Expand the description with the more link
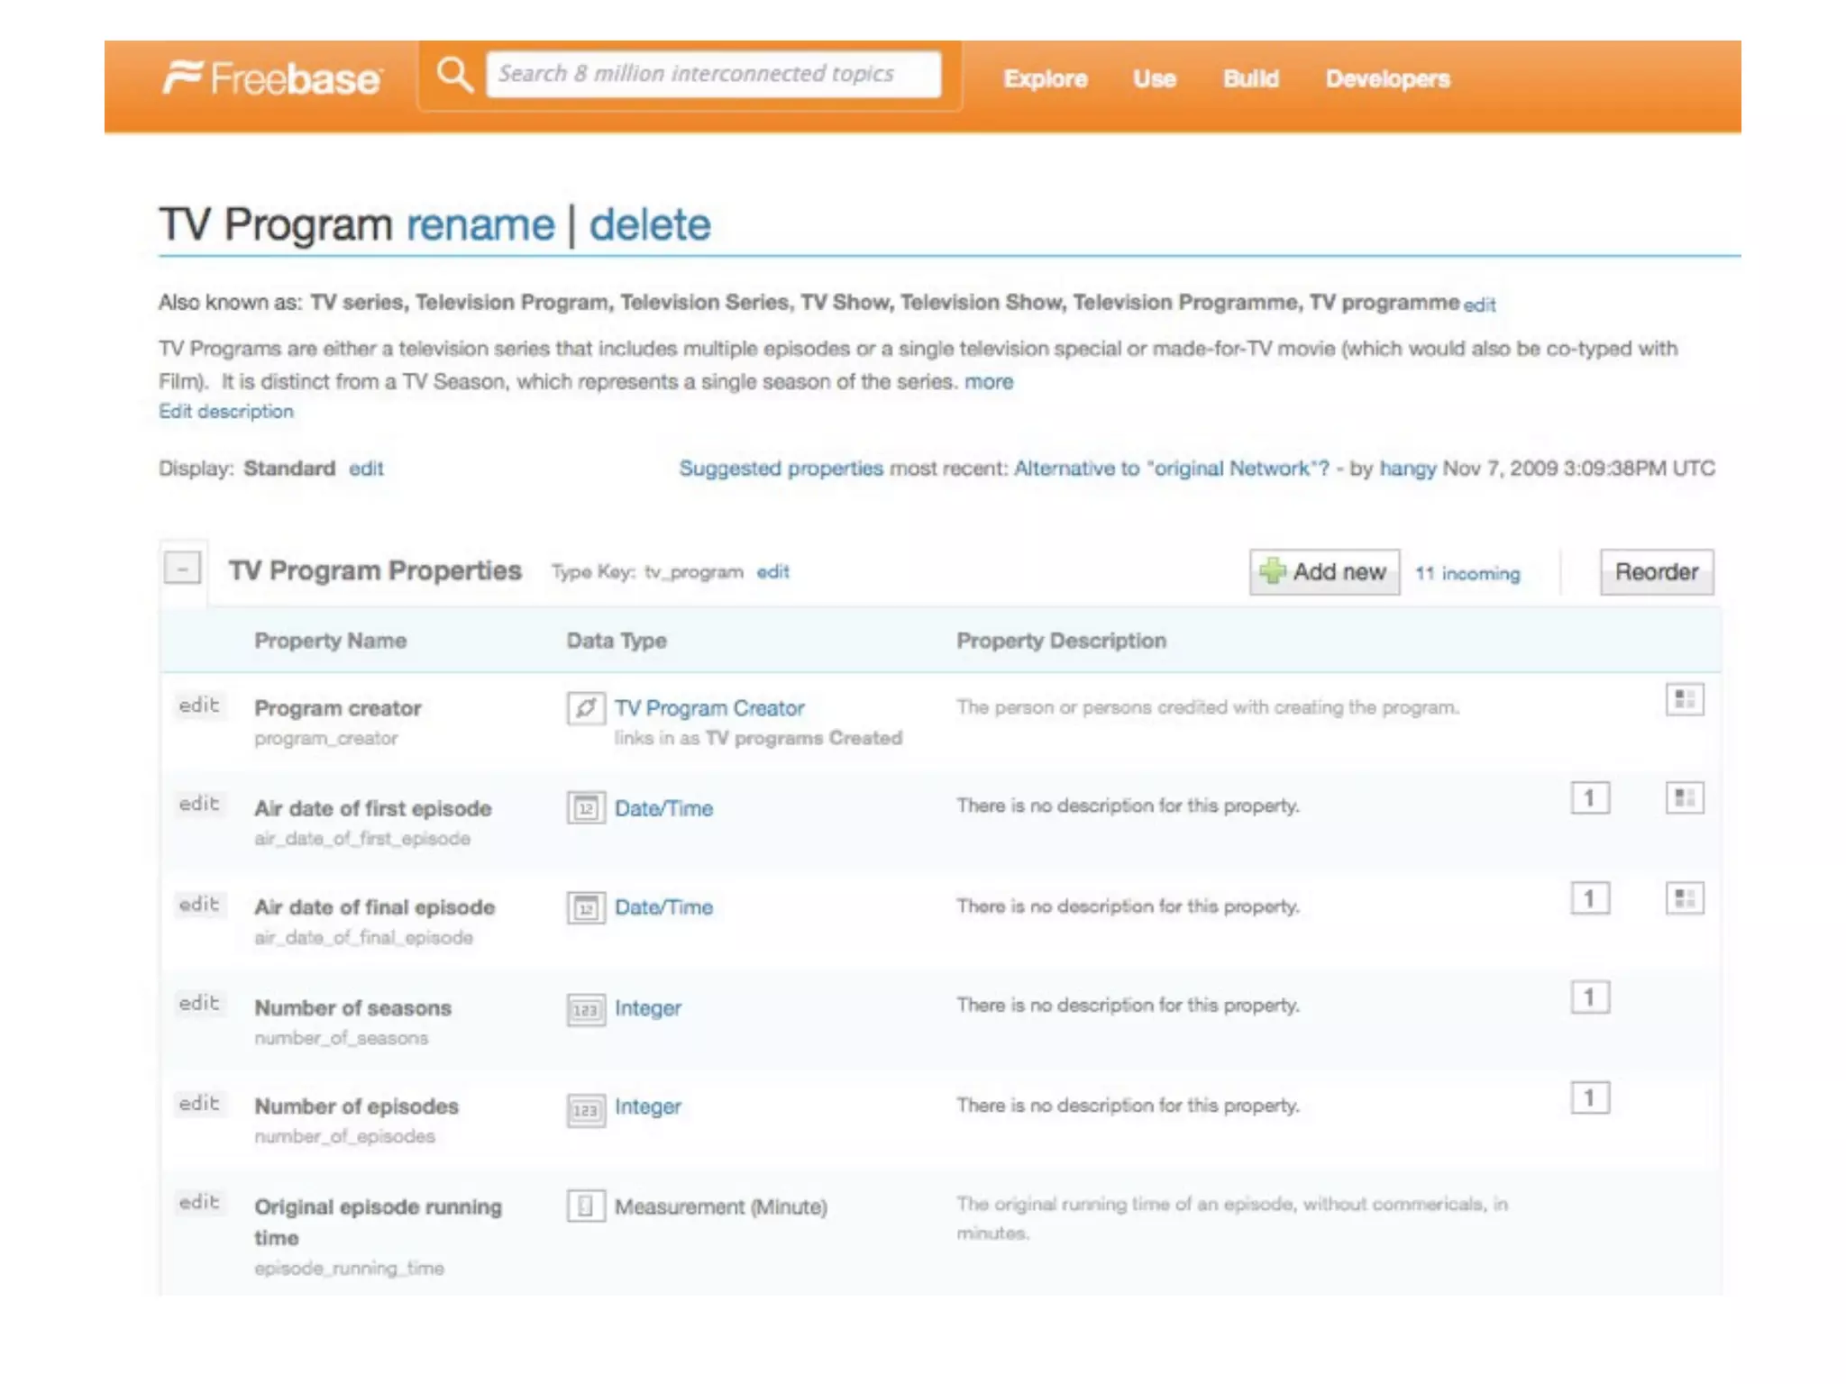 (988, 382)
